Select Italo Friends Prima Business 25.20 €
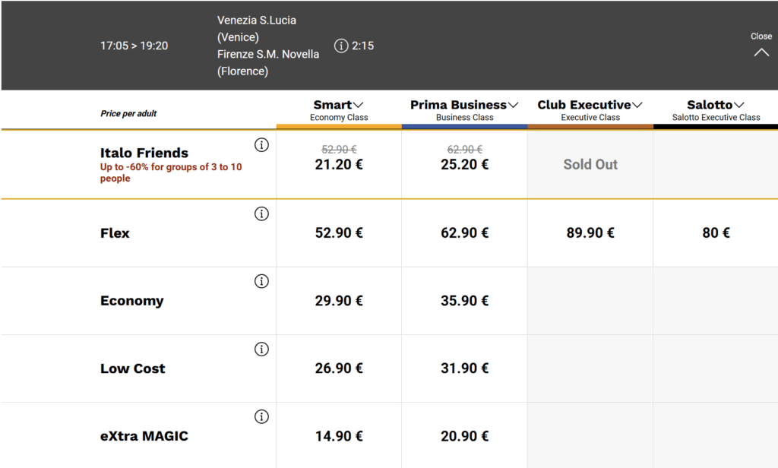The height and width of the screenshot is (468, 778). tap(464, 165)
